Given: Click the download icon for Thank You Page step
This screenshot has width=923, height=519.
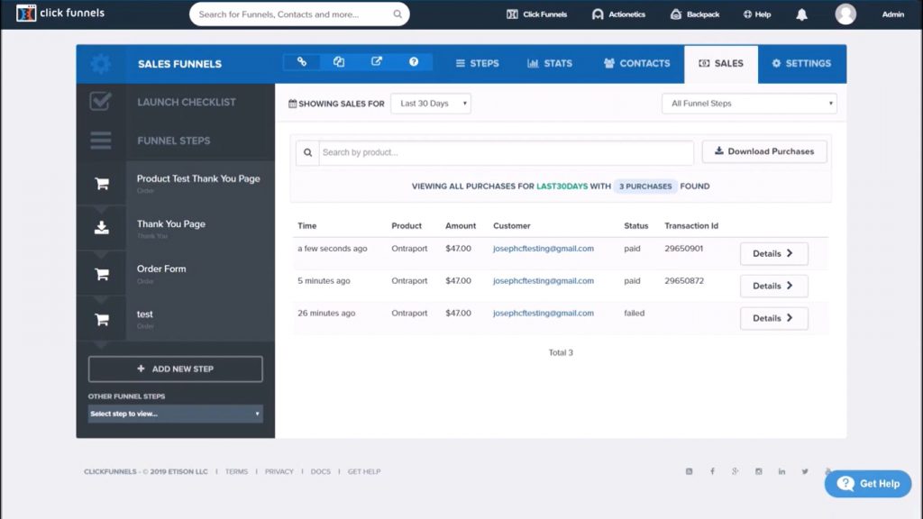Looking at the screenshot, I should pos(102,228).
